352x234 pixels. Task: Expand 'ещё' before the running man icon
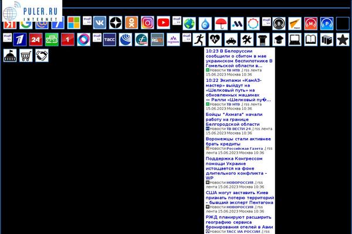[x=187, y=37]
